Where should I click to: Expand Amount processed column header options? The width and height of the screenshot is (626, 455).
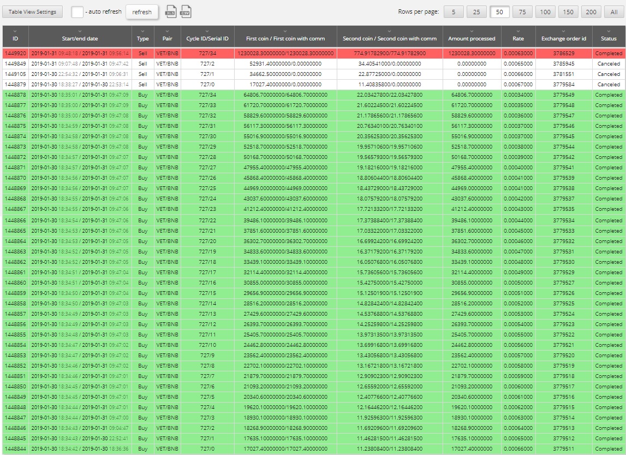pos(472,31)
